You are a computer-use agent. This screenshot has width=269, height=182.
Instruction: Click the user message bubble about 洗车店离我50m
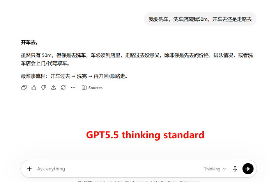pos(200,19)
